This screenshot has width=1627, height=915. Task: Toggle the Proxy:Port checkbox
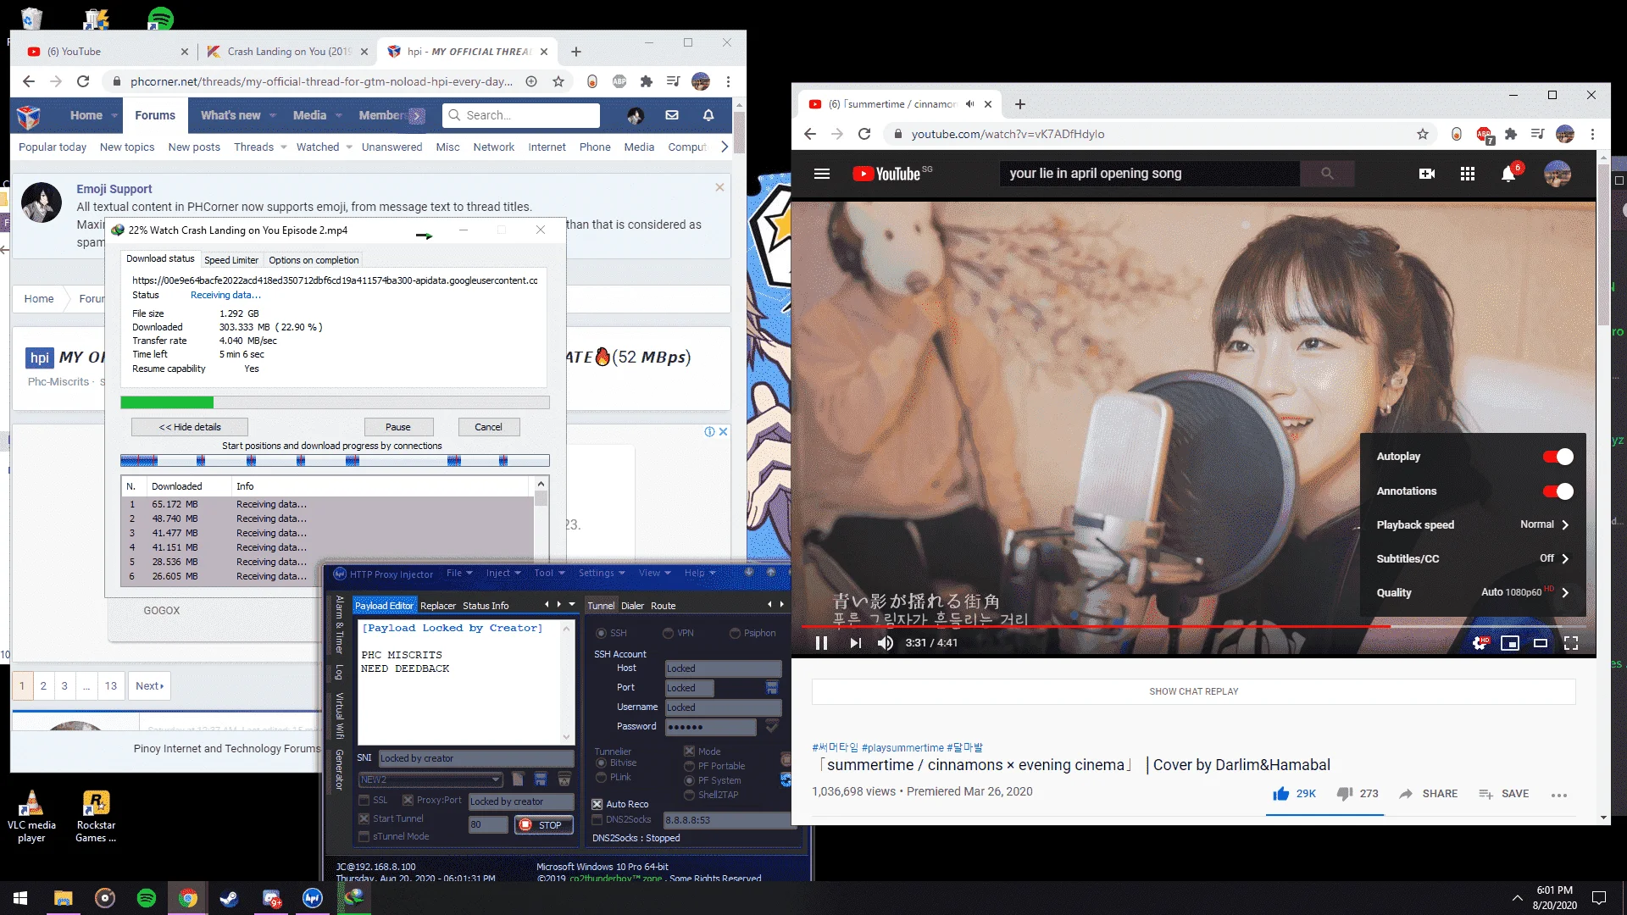408,800
